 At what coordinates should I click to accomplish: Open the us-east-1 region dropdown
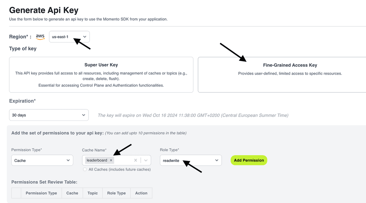(69, 37)
